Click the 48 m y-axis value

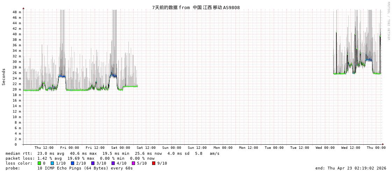pyautogui.click(x=17, y=12)
